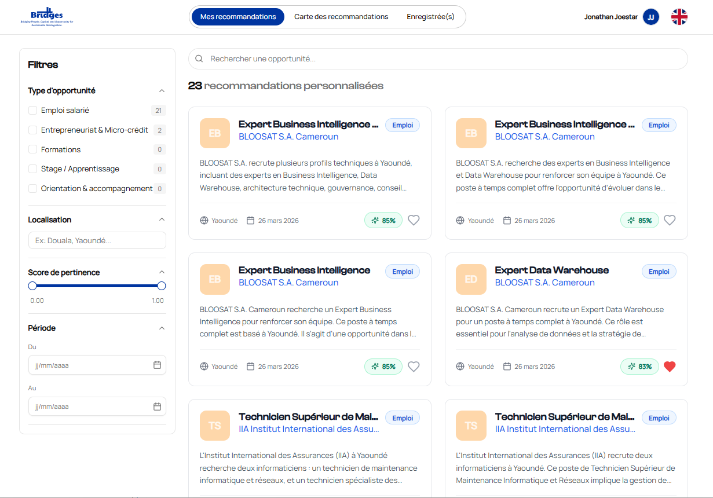Click the EB avatar on the "recherche des experts" card
Viewport: 713px width, 498px height.
(471, 133)
